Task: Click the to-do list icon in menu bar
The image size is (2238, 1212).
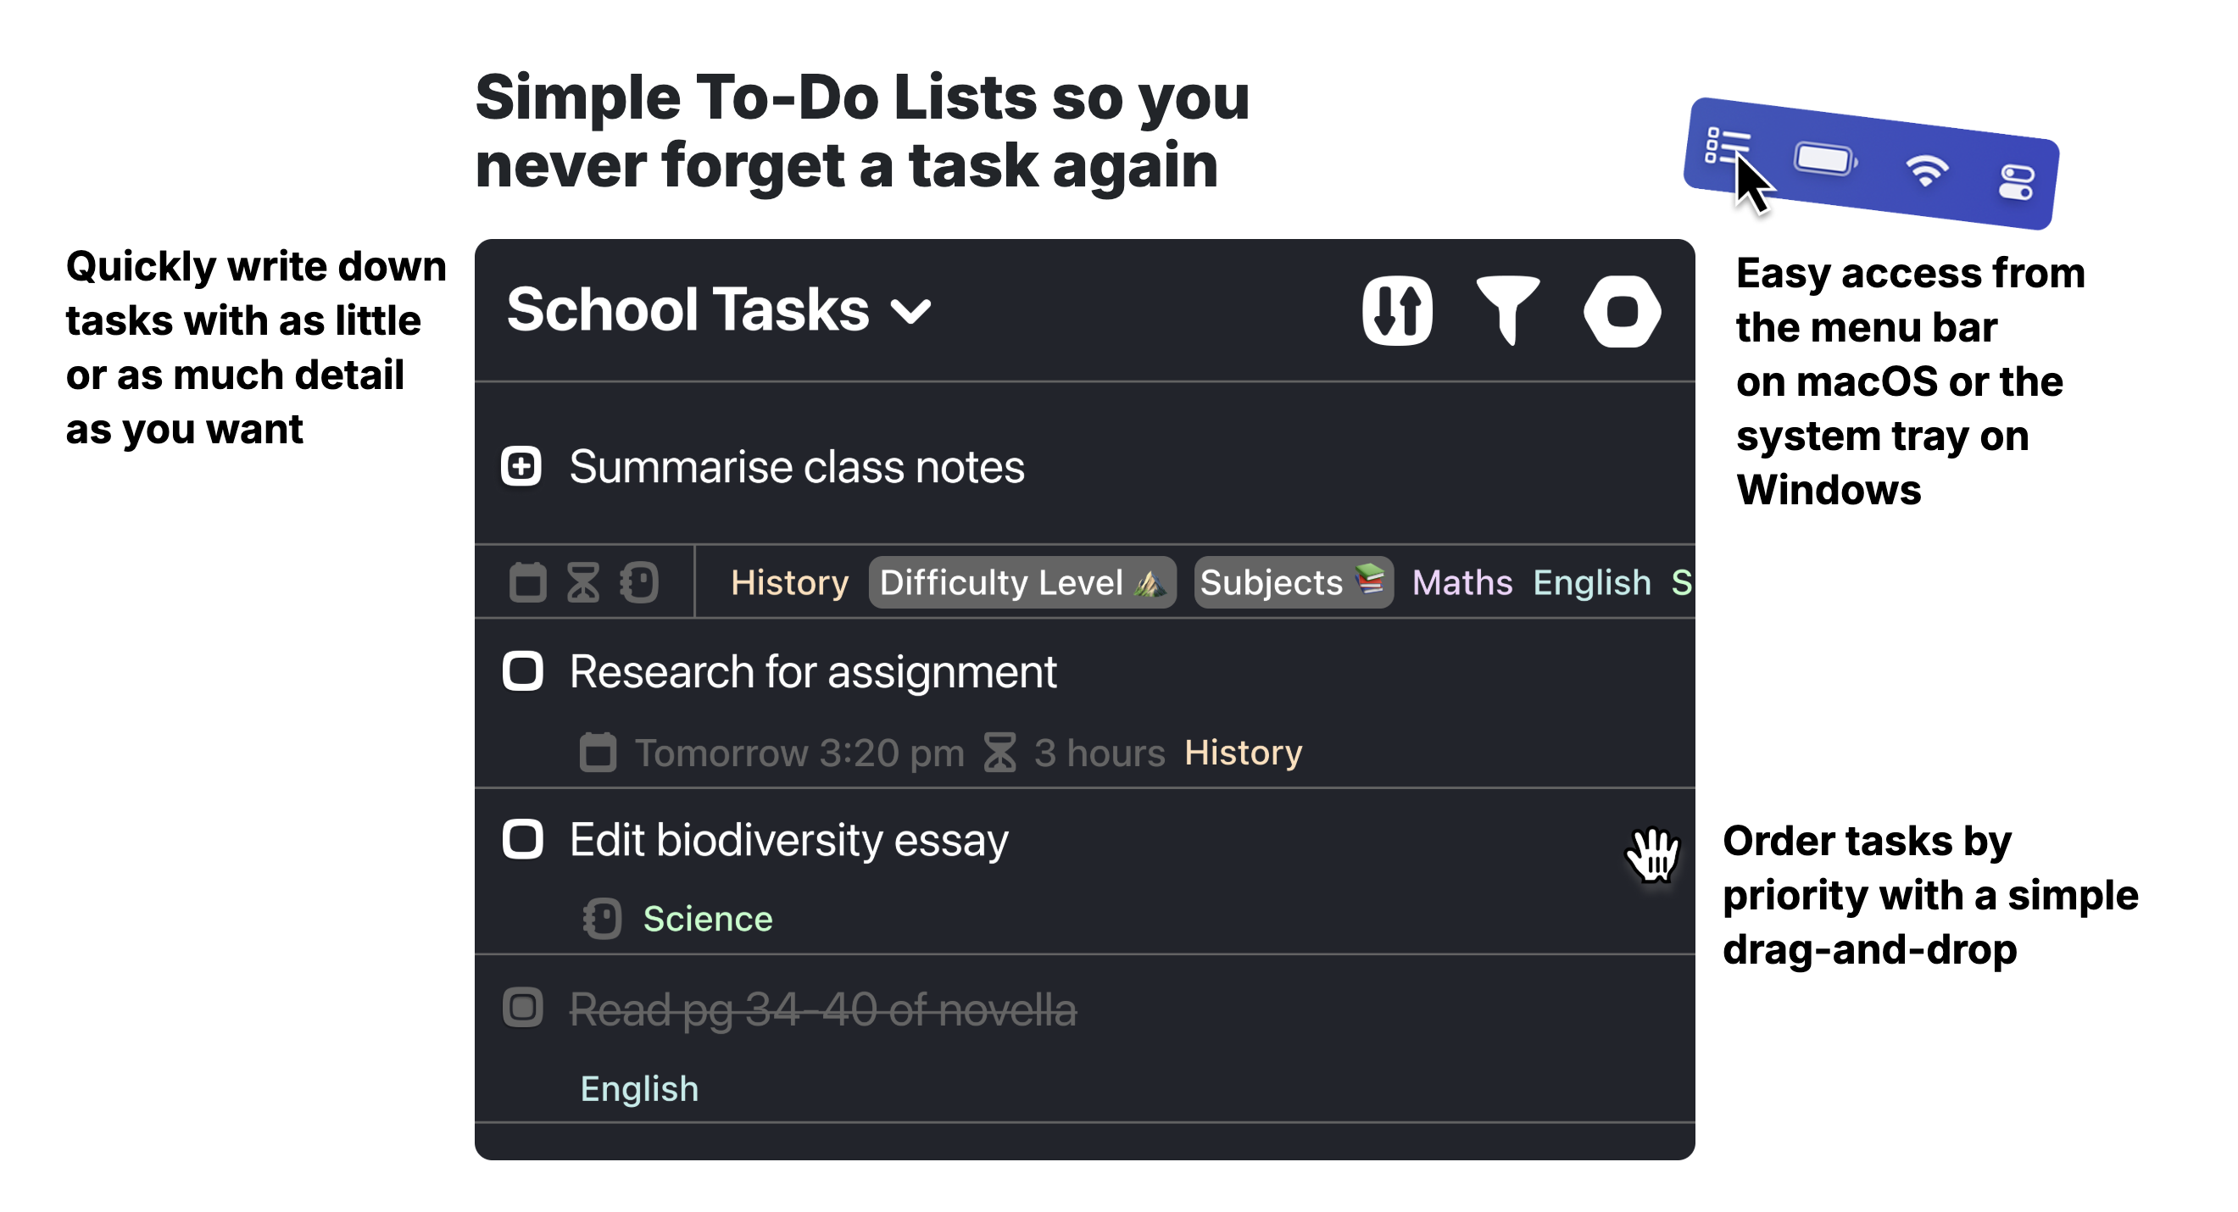Action: [1726, 146]
